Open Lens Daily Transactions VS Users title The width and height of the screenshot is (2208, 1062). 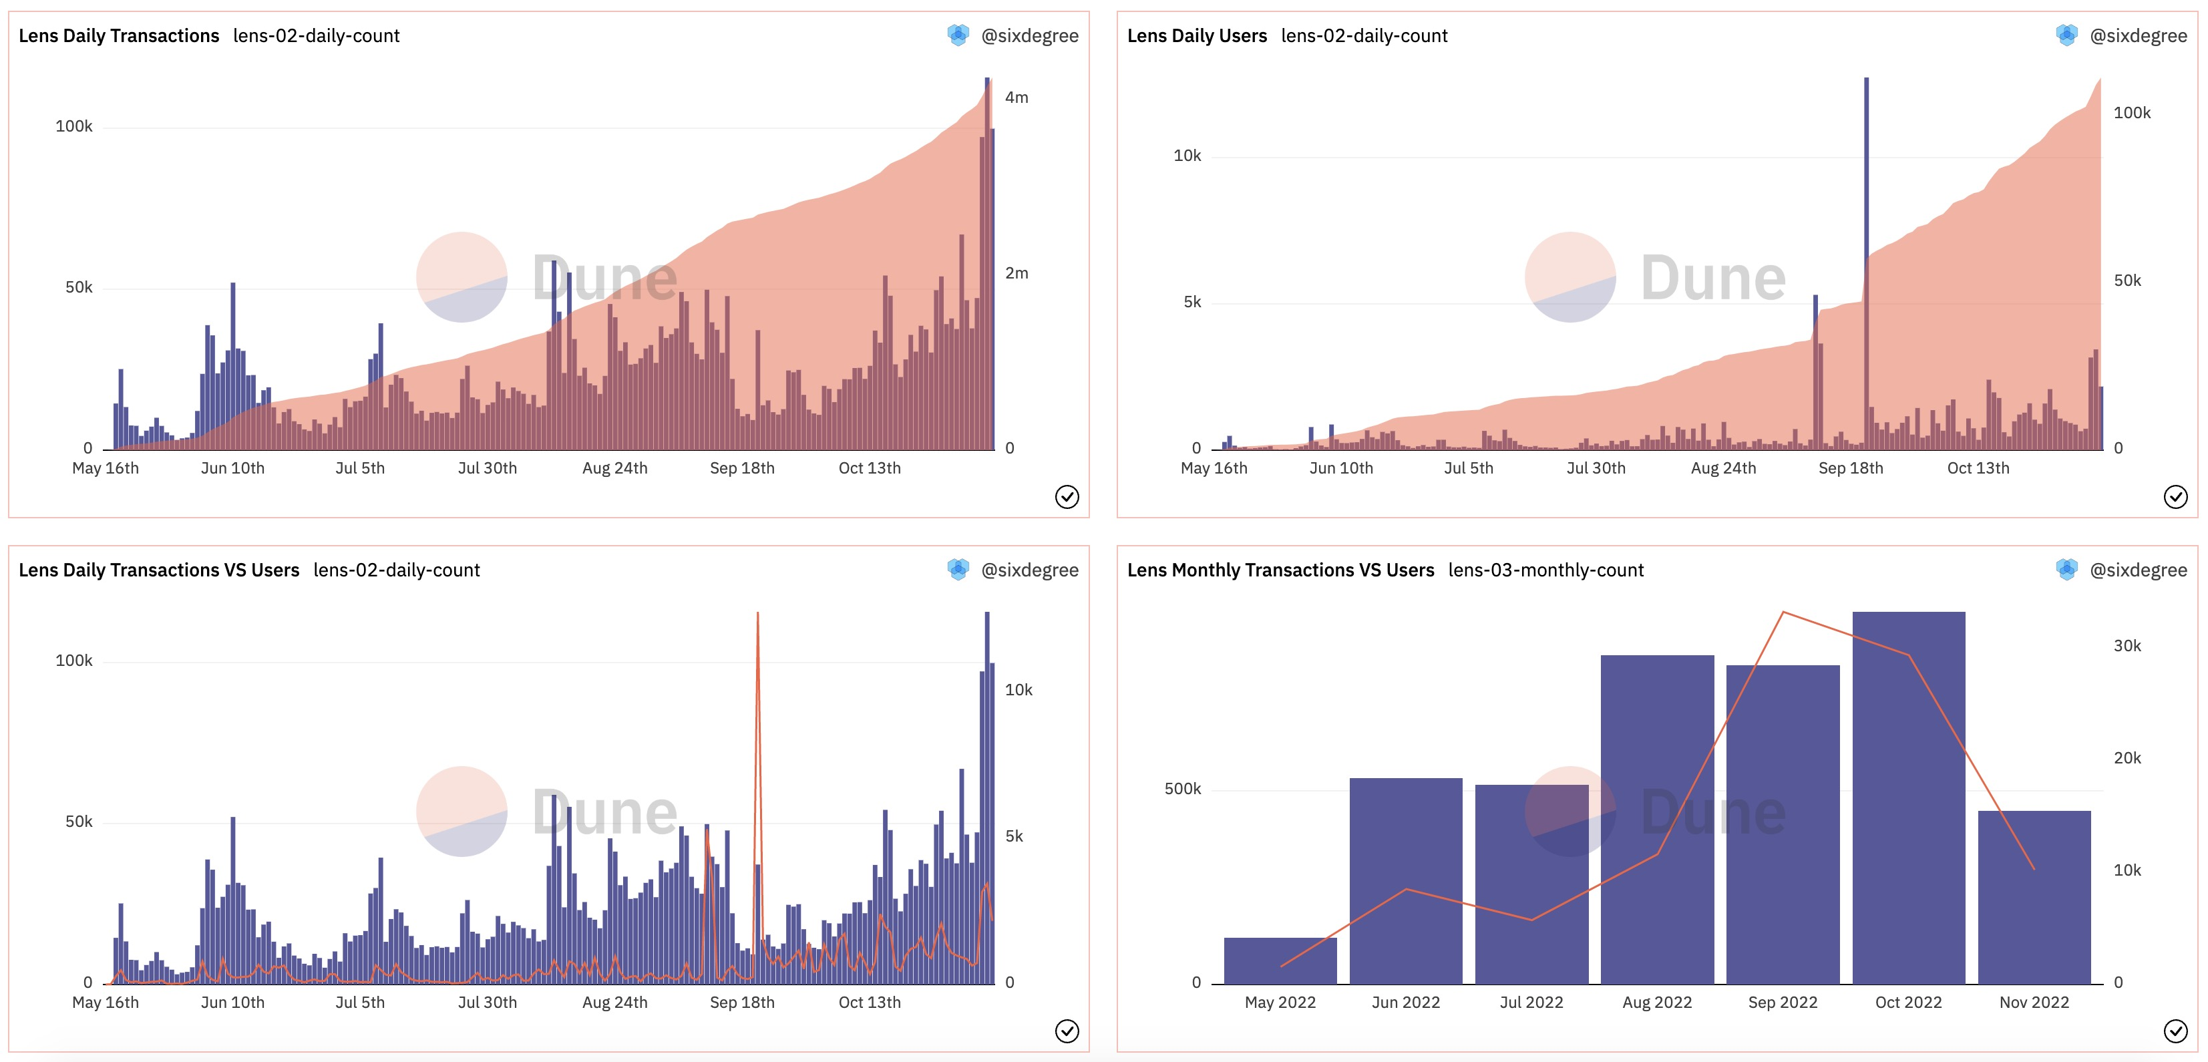(158, 570)
